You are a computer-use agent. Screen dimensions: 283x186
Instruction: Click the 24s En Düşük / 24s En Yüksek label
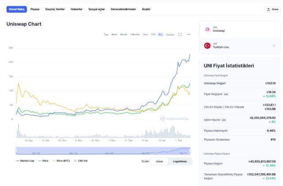click(x=224, y=107)
